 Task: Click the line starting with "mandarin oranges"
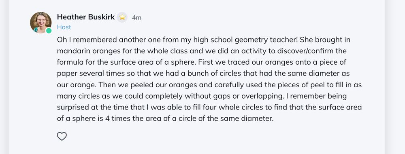point(202,51)
